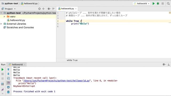The height and width of the screenshot is (96, 171).
Task: Open the helloworld run configuration dropdown
Action: pos(141,3)
